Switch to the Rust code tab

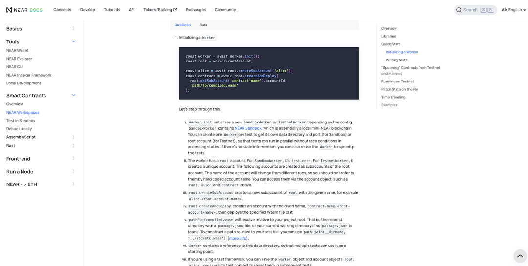pos(203,25)
